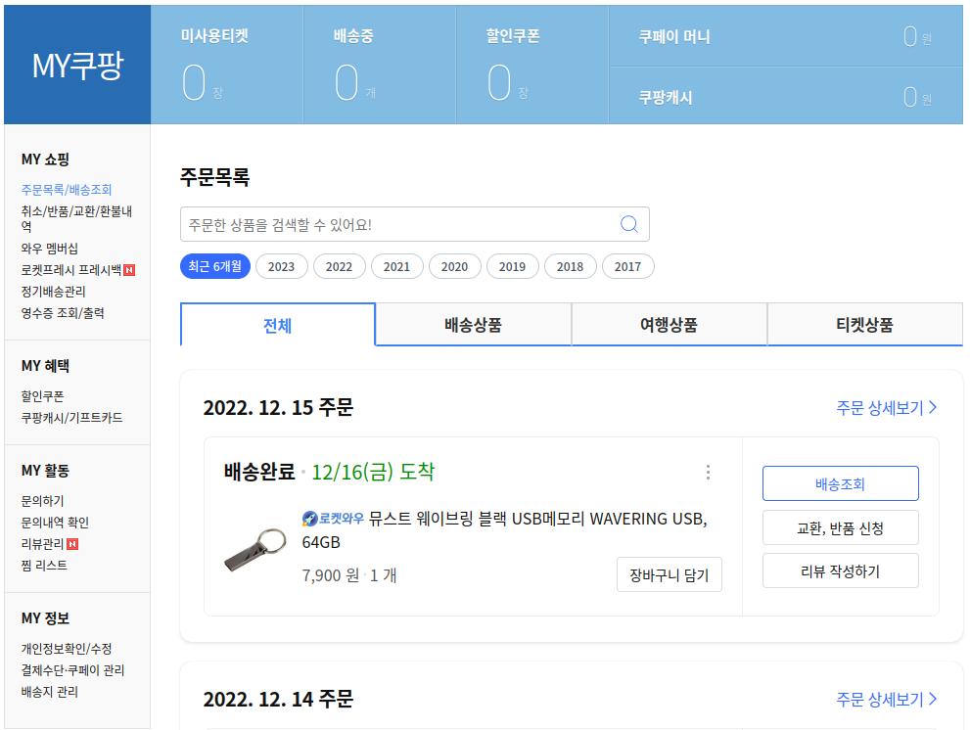Screen dimensions: 970x730
Task: Click the 쿠페이 머니 balance row
Action: 786,36
